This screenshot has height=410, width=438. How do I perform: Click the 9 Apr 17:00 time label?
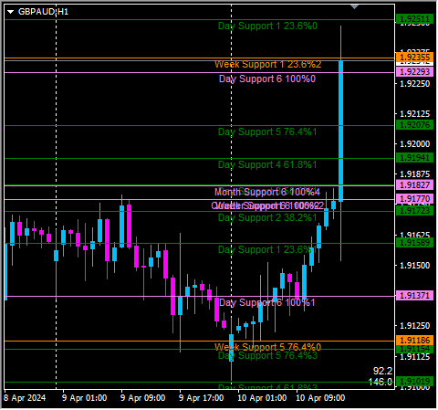(x=202, y=398)
